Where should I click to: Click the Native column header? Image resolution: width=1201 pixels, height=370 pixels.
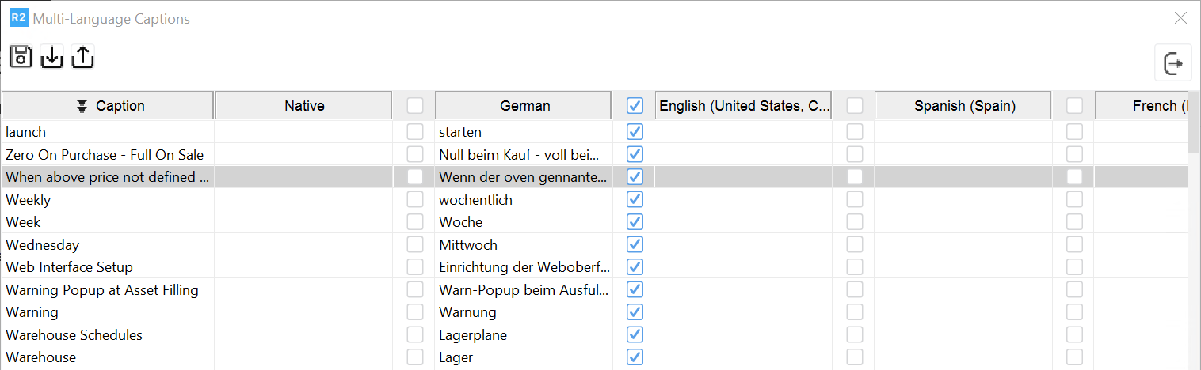pos(304,105)
